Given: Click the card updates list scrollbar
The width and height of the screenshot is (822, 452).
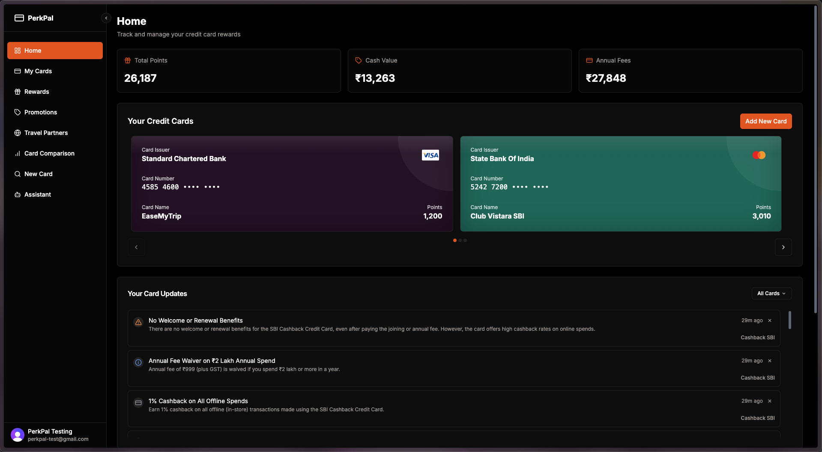Looking at the screenshot, I should click(x=789, y=320).
